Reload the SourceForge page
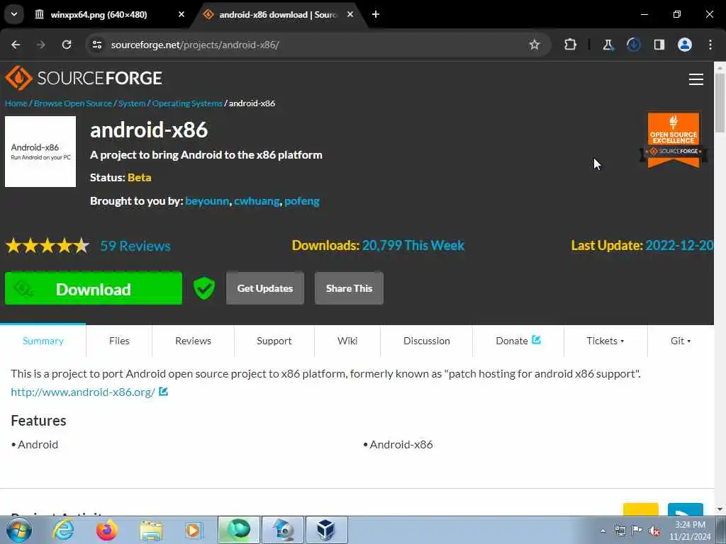Image resolution: width=726 pixels, height=544 pixels. [x=67, y=45]
